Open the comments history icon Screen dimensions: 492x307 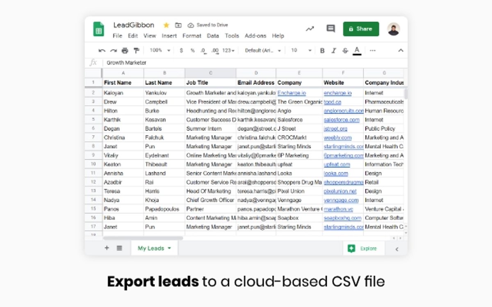tap(330, 29)
